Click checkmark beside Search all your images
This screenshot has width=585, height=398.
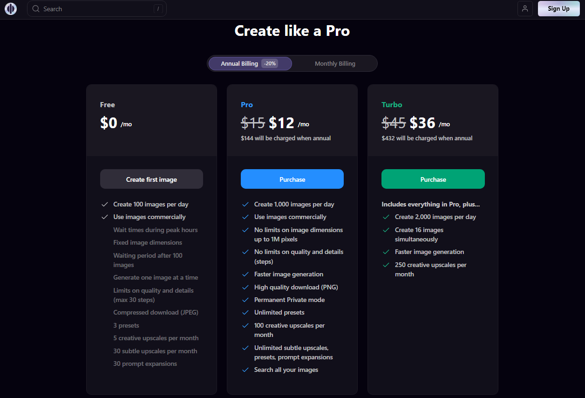245,370
